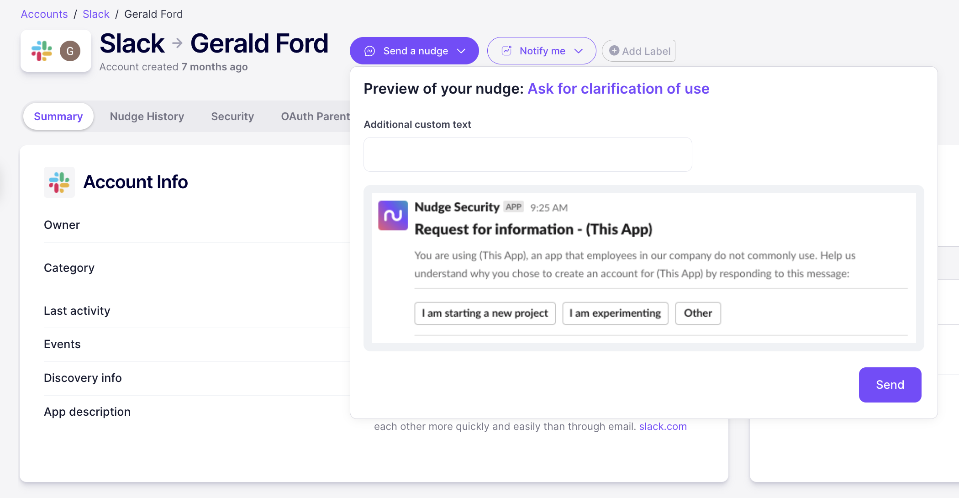Click the arrow icon between Slack and Gerald Ford
This screenshot has height=498, width=959.
coord(177,43)
